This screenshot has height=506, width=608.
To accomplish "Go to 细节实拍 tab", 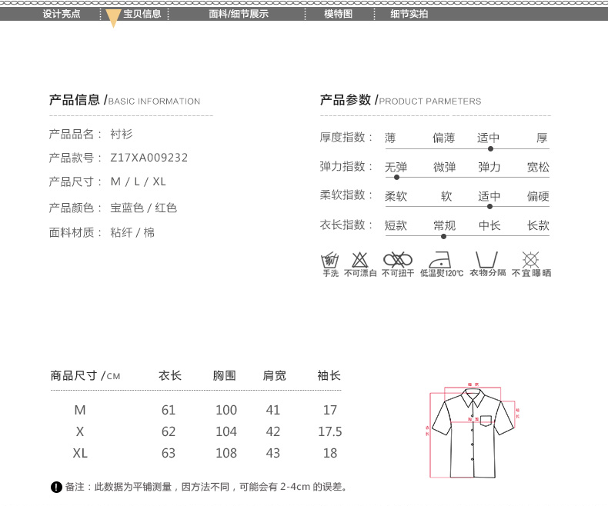I will point(409,14).
